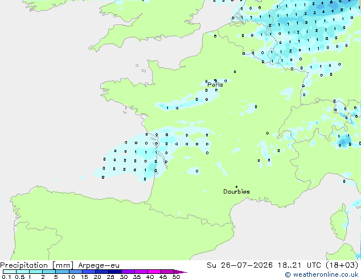Click the 0.5 legend scale value
The height and width of the screenshot is (279, 361).
coord(20,277)
